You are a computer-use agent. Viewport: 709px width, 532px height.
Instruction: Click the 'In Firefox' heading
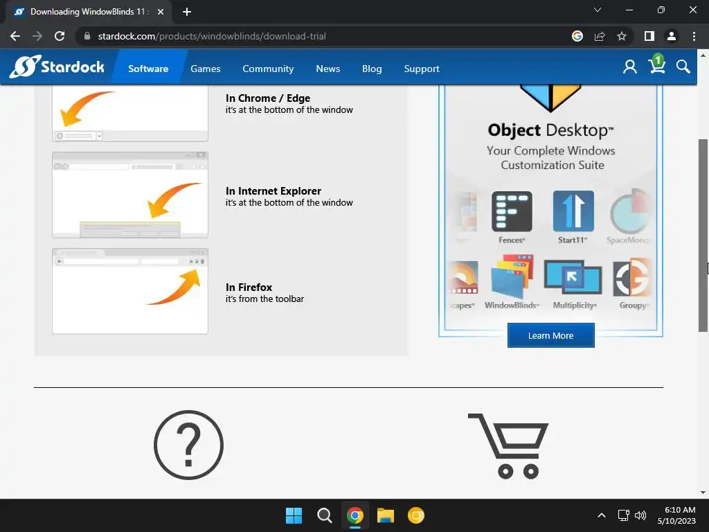pos(249,287)
